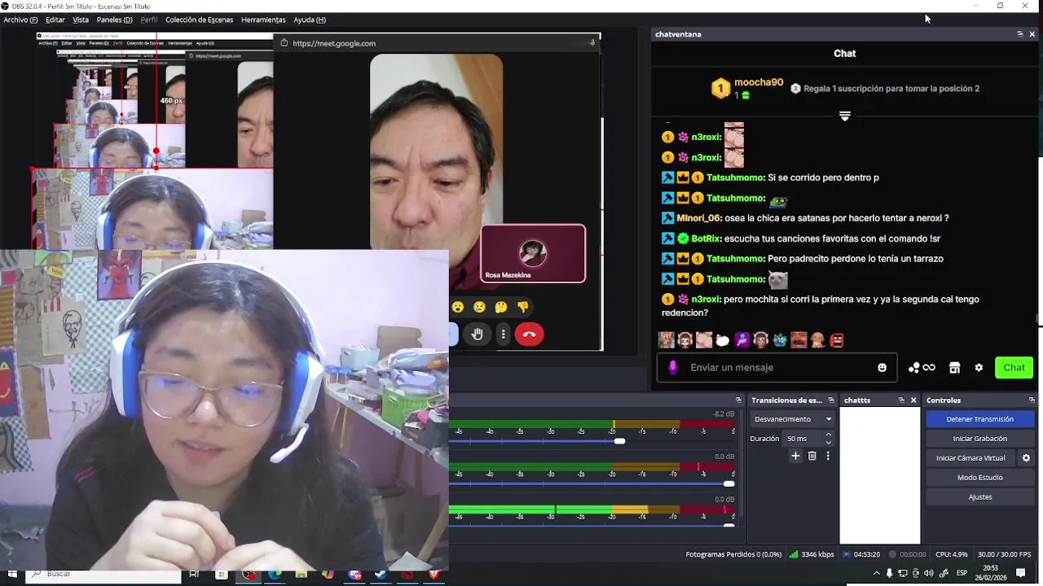The height and width of the screenshot is (586, 1043).
Task: Open the Editar menu
Action: coord(55,20)
